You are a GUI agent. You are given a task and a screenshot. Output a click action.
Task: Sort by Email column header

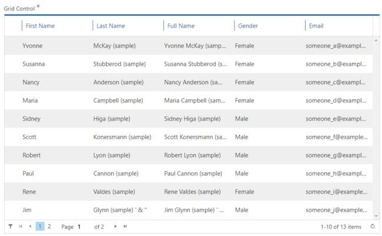[316, 26]
